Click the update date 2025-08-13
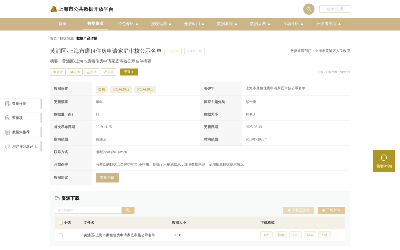The height and width of the screenshot is (250, 400). [254, 127]
